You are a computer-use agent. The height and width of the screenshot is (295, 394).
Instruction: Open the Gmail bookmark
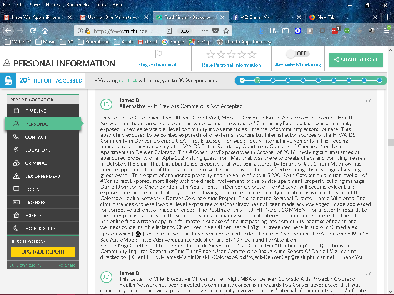click(x=147, y=42)
